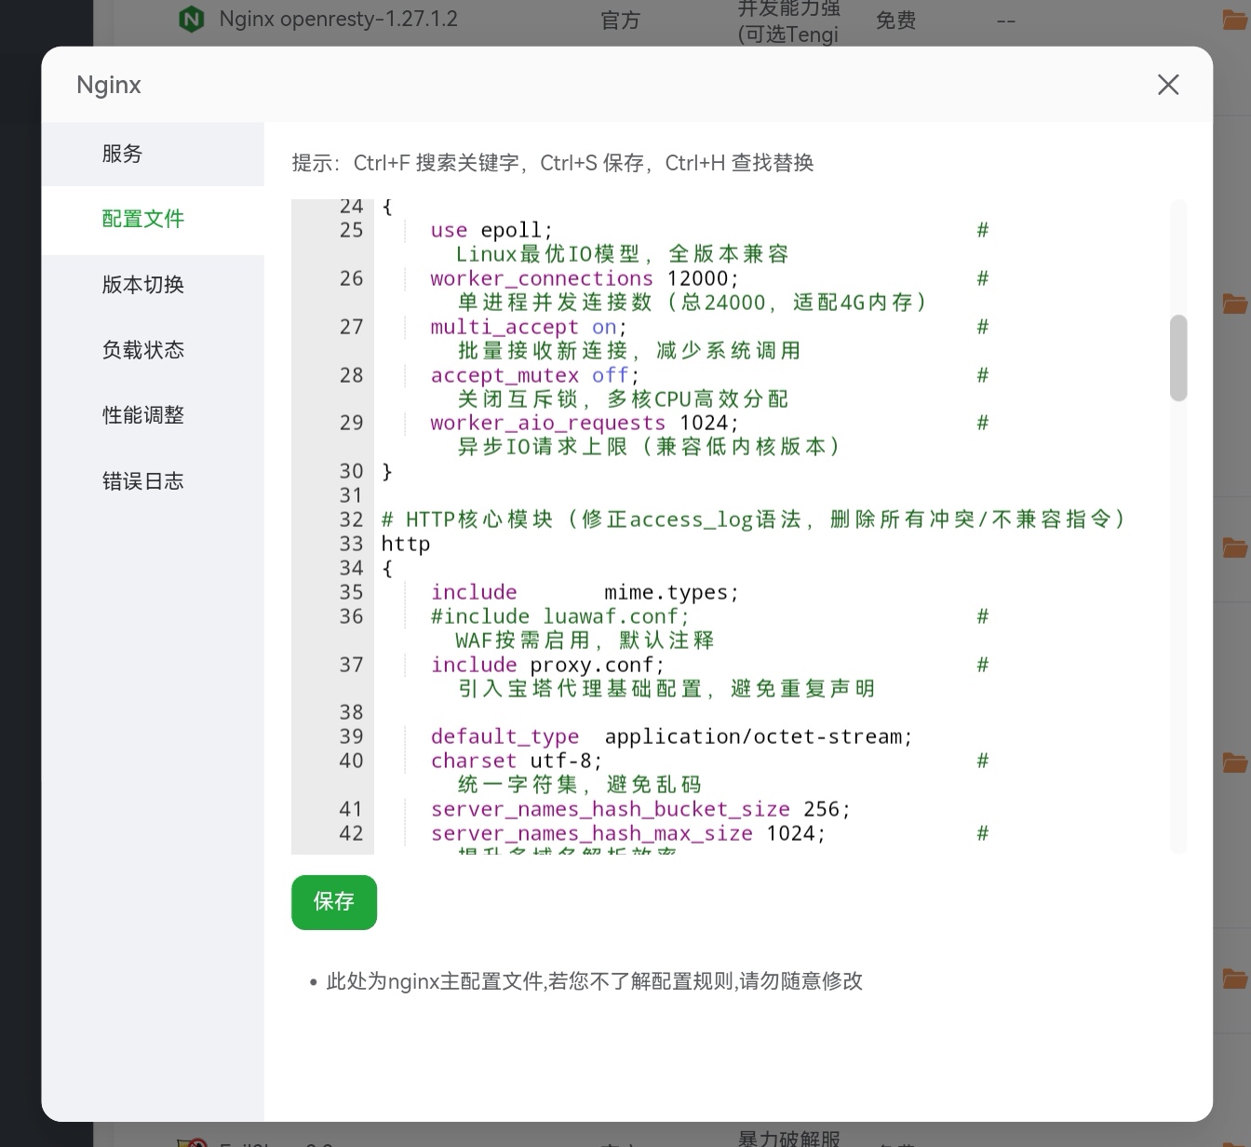The width and height of the screenshot is (1251, 1147).
Task: Place cursor on the http directive at line 33
Action: pos(405,544)
